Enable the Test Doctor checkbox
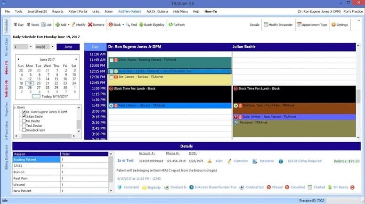 point(24,125)
